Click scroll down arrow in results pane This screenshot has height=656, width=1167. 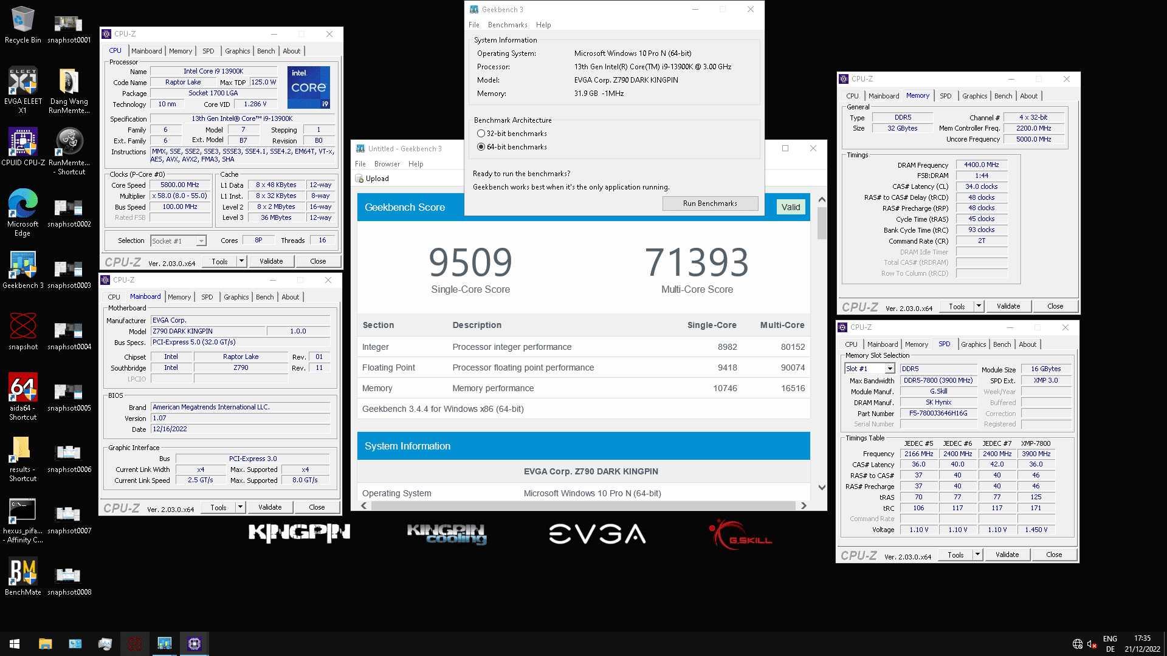click(x=822, y=487)
